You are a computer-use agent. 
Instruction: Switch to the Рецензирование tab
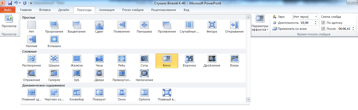pyautogui.click(x=164, y=10)
